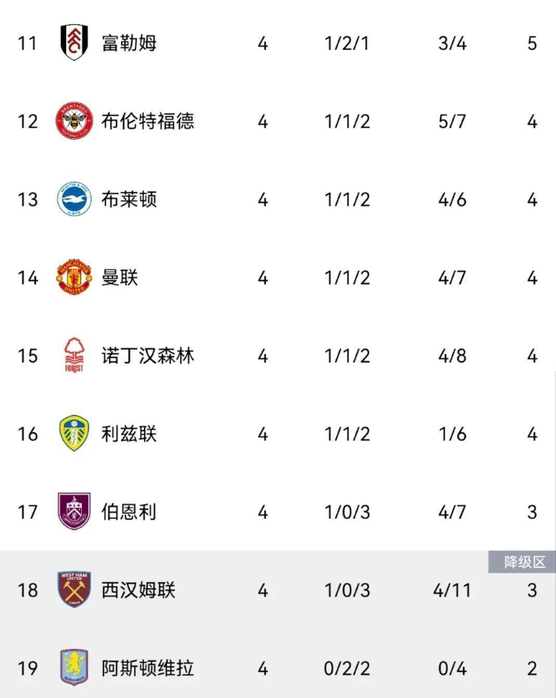Open team name 富勒姆

pyautogui.click(x=129, y=43)
